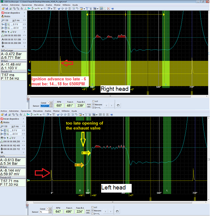The height and width of the screenshot is (217, 210).
Task: Click the blue checkmark icon in the top toolbar
Action: coord(59,9)
